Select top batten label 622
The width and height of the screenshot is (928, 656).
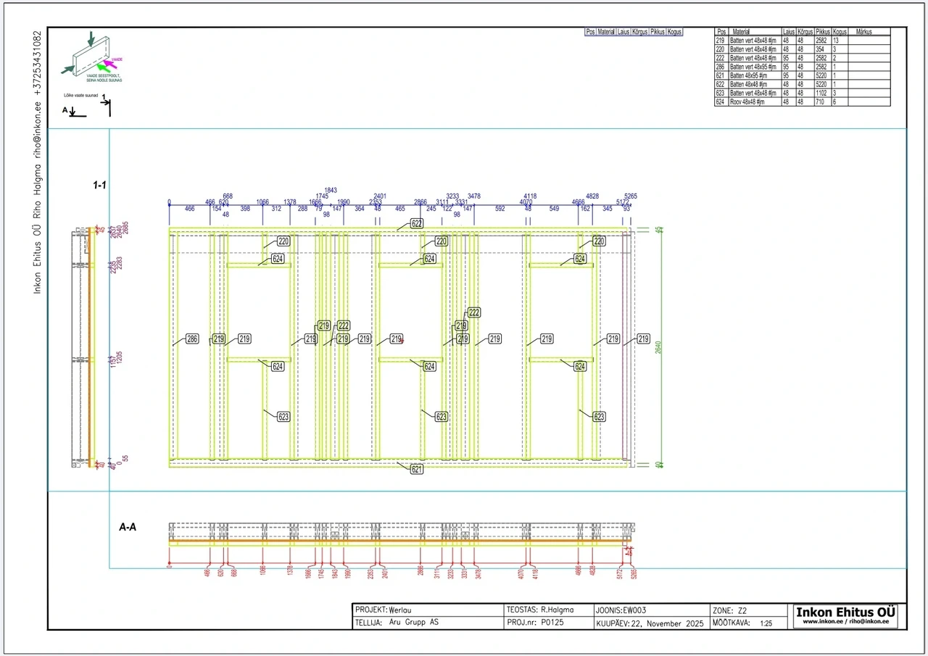(x=417, y=224)
